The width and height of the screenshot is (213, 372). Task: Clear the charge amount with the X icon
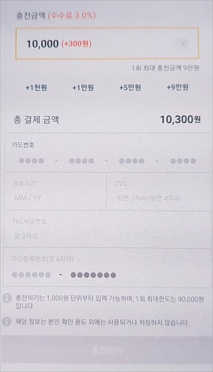183,43
